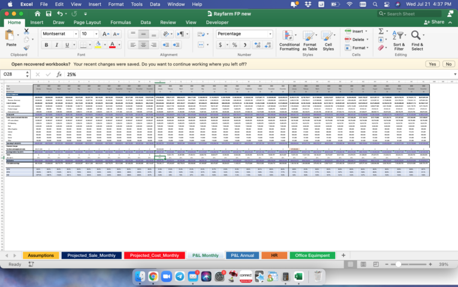
Task: Click the increase indent icon
Action: point(176,45)
